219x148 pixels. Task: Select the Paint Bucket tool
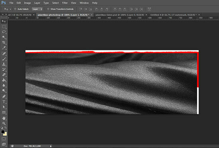coord(4,80)
